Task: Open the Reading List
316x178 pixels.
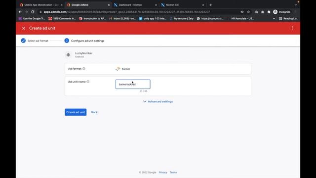Action: pos(288,19)
